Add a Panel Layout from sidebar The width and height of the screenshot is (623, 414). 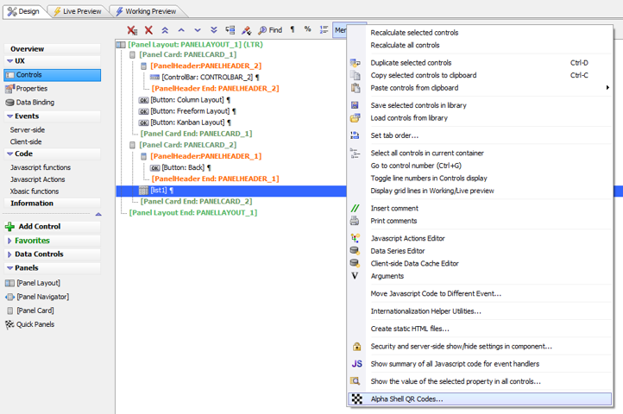point(33,283)
